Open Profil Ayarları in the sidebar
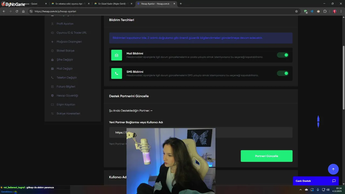 point(65,24)
